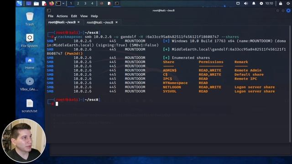Viewport: 292px width, 164px height.
Task: Open terminal emulator from panel launcher
Action: pos(58,3)
